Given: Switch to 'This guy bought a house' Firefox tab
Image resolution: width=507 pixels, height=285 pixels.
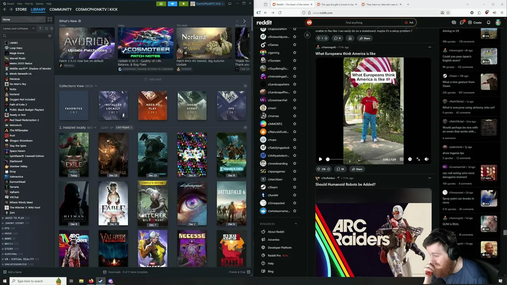Looking at the screenshot, I should coord(337,4).
